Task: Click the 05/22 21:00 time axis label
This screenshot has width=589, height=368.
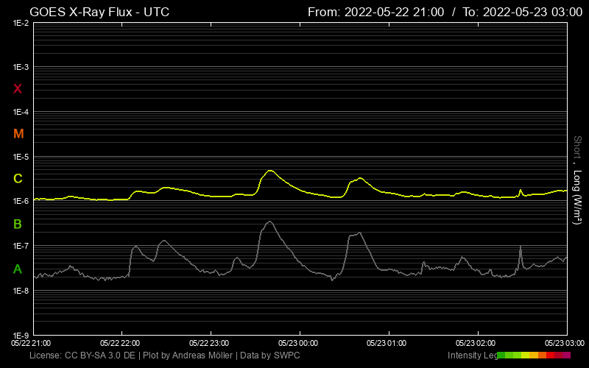Action: (31, 343)
